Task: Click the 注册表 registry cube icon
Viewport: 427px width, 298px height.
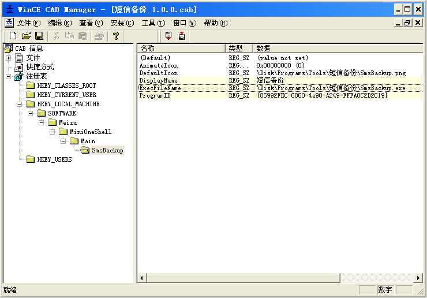Action: [19, 76]
